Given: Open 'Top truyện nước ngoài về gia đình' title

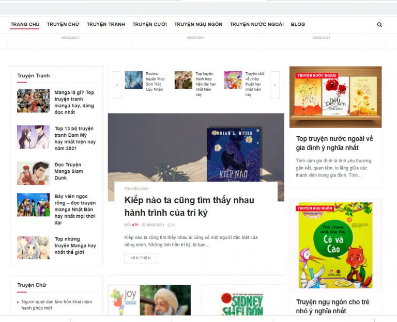Looking at the screenshot, I should 334,143.
